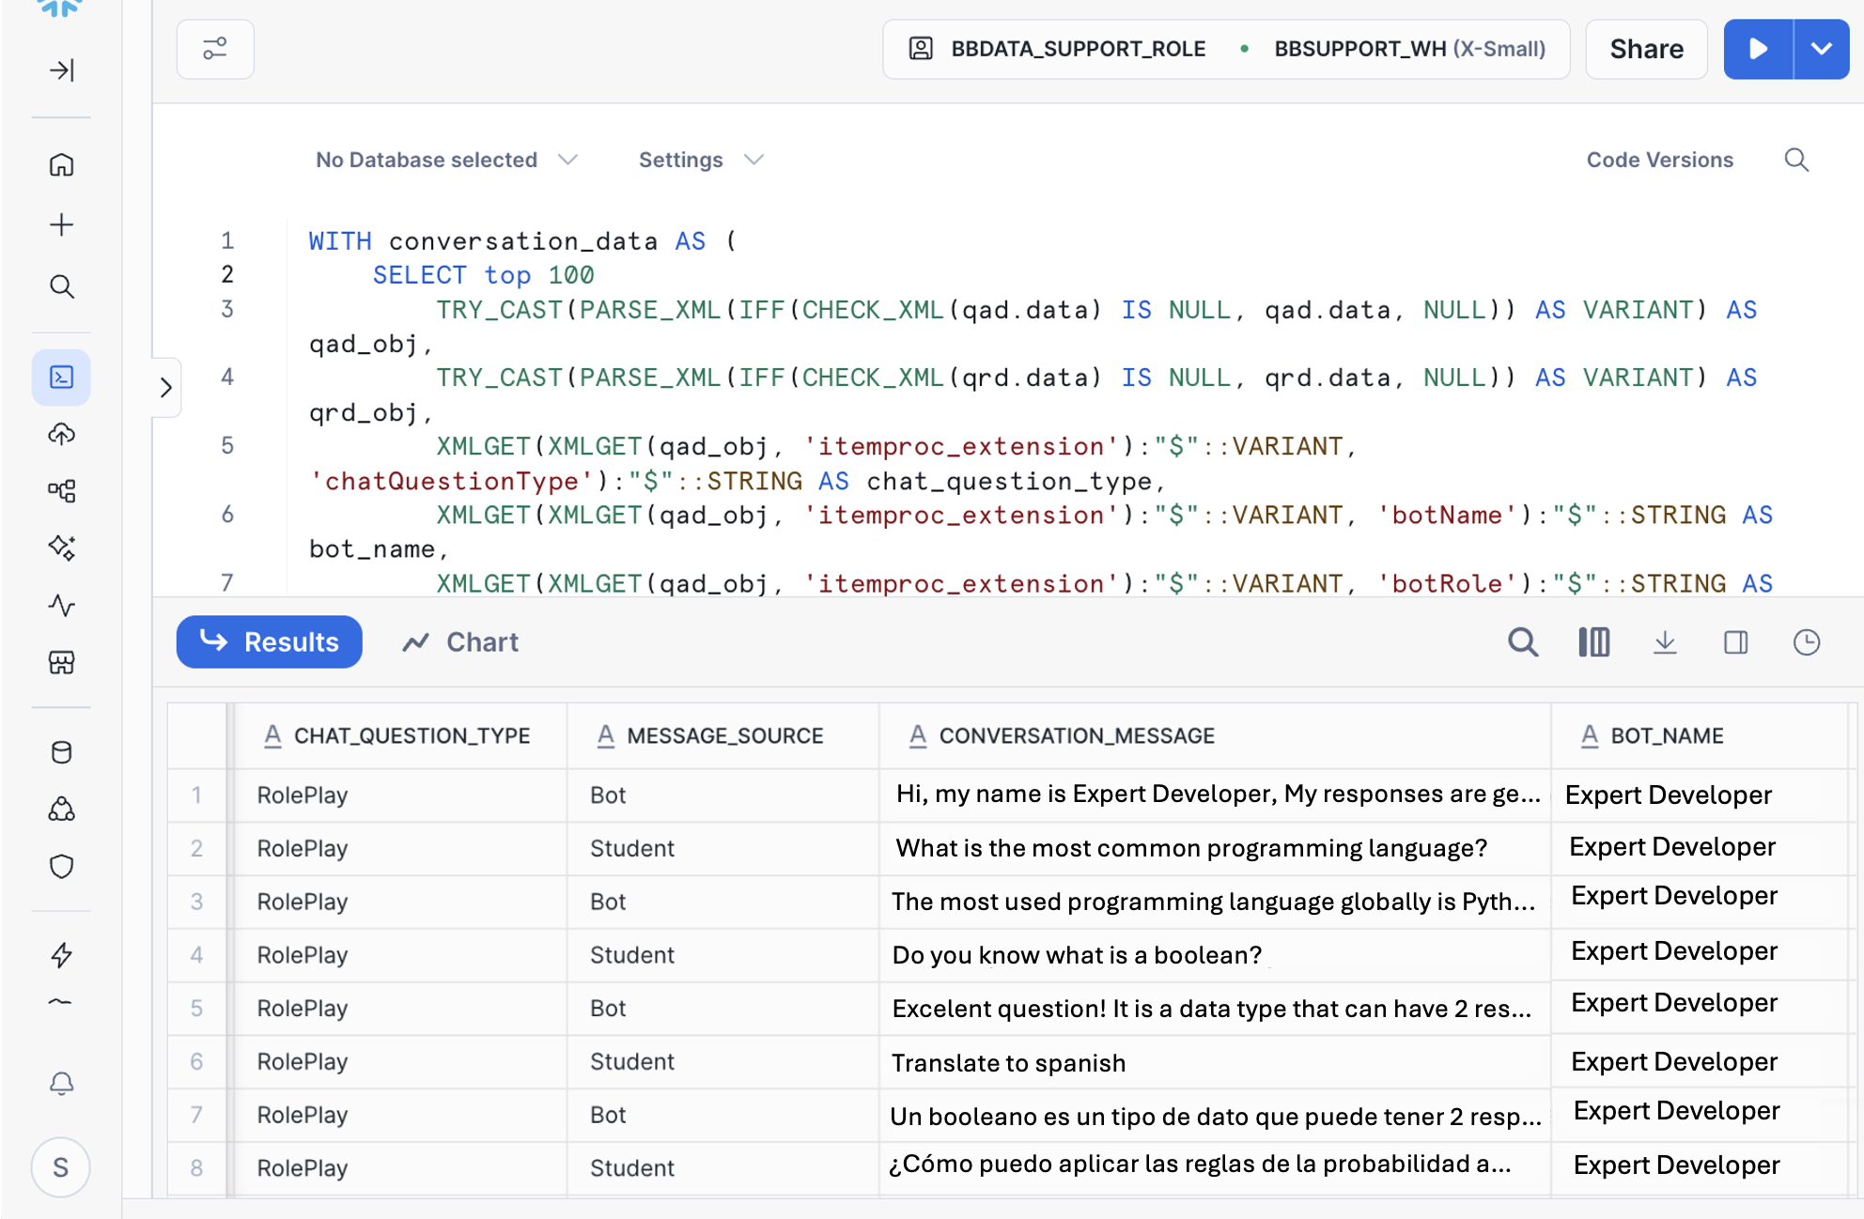Open column visibility icon in results

[x=1594, y=642]
